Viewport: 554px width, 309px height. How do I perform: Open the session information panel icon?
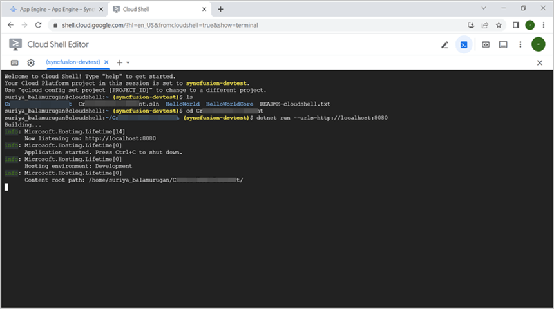[503, 45]
